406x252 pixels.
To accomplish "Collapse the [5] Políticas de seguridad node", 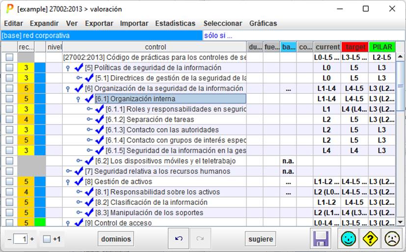I will (x=68, y=68).
